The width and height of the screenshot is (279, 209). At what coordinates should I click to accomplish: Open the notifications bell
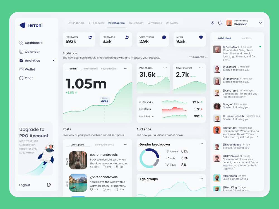(220, 23)
